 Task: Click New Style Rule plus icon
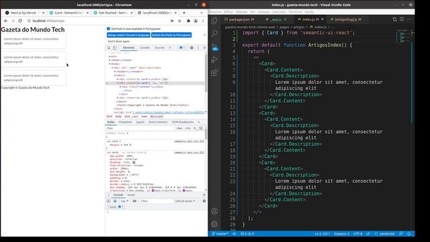coord(195,128)
